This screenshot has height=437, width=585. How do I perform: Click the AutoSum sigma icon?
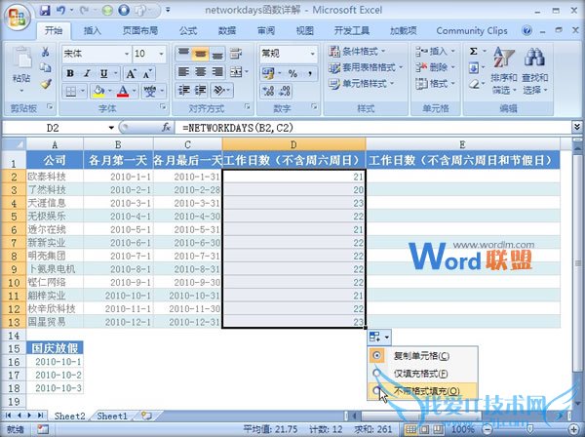474,51
